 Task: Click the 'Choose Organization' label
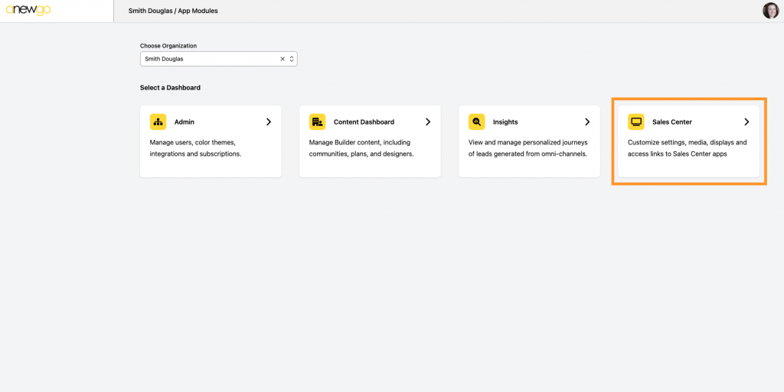(x=168, y=45)
